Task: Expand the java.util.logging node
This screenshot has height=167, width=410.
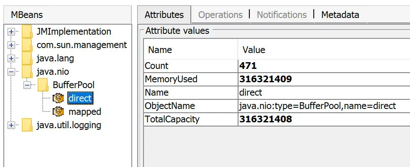Action: (x=11, y=125)
